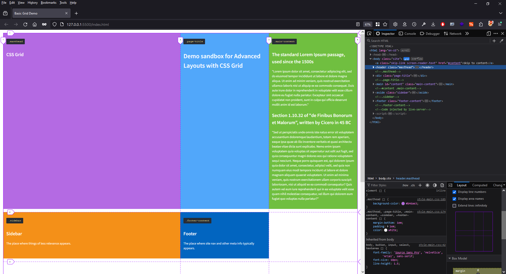The width and height of the screenshot is (506, 274).
Task: Show more DevTools tabs with chevron
Action: coord(467,33)
